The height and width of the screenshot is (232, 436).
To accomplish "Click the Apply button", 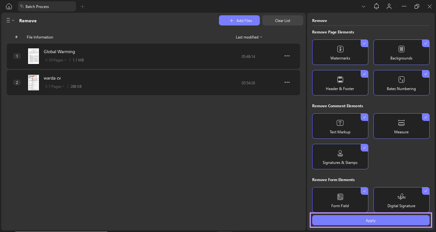I will click(x=371, y=220).
